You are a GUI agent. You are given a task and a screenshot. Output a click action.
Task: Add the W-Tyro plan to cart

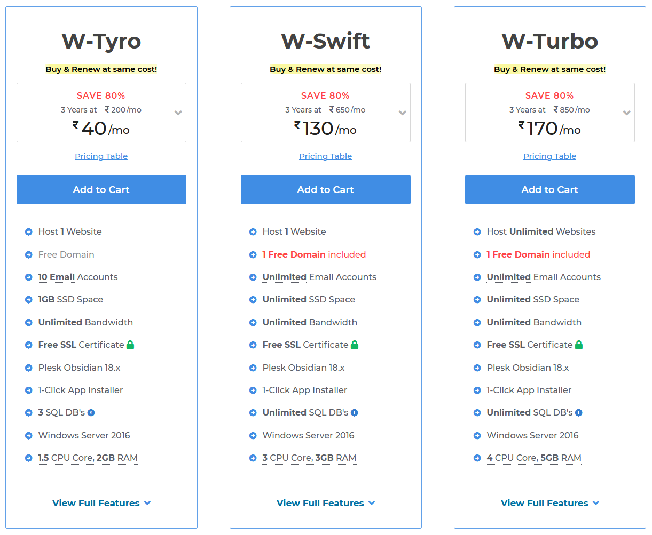(101, 189)
